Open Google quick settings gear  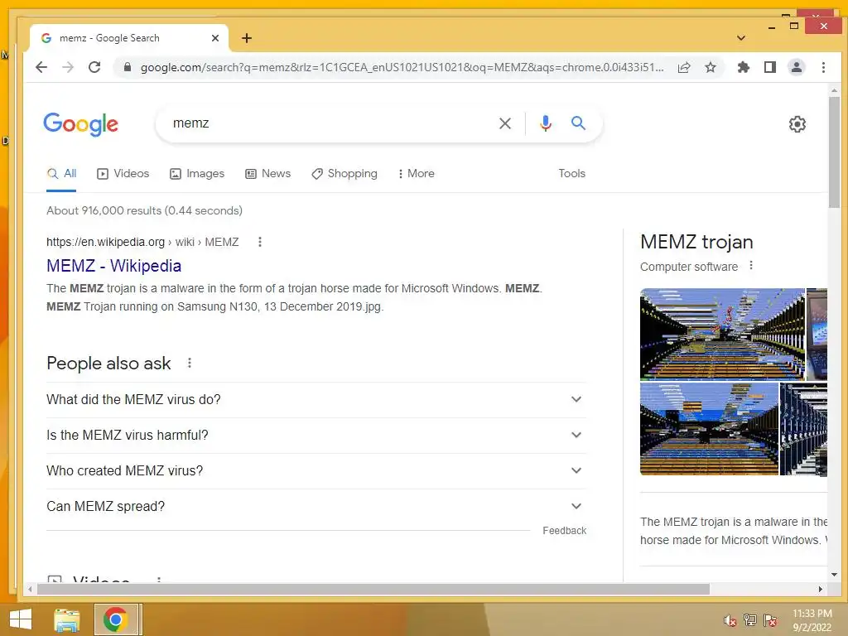[x=797, y=124]
